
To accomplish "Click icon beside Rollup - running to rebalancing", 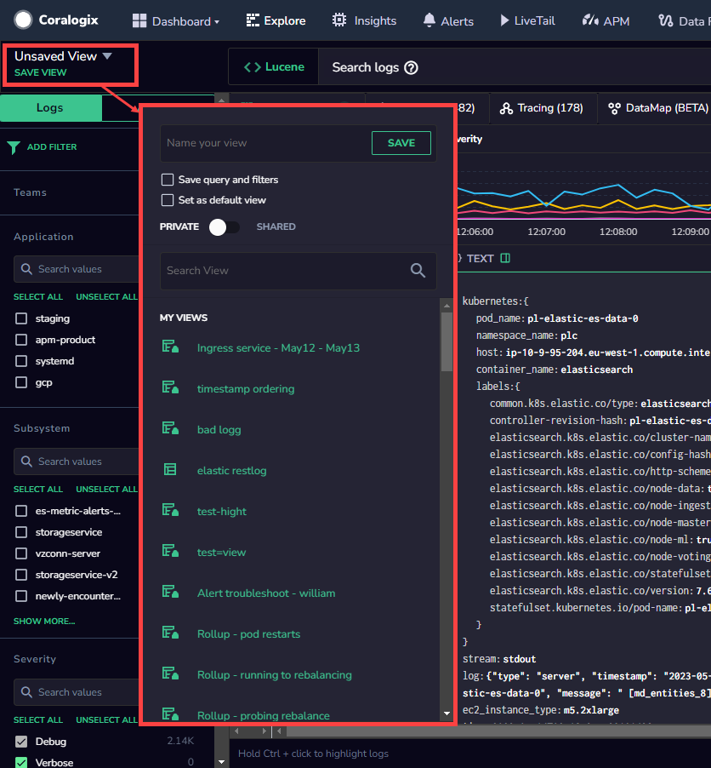I will [170, 674].
